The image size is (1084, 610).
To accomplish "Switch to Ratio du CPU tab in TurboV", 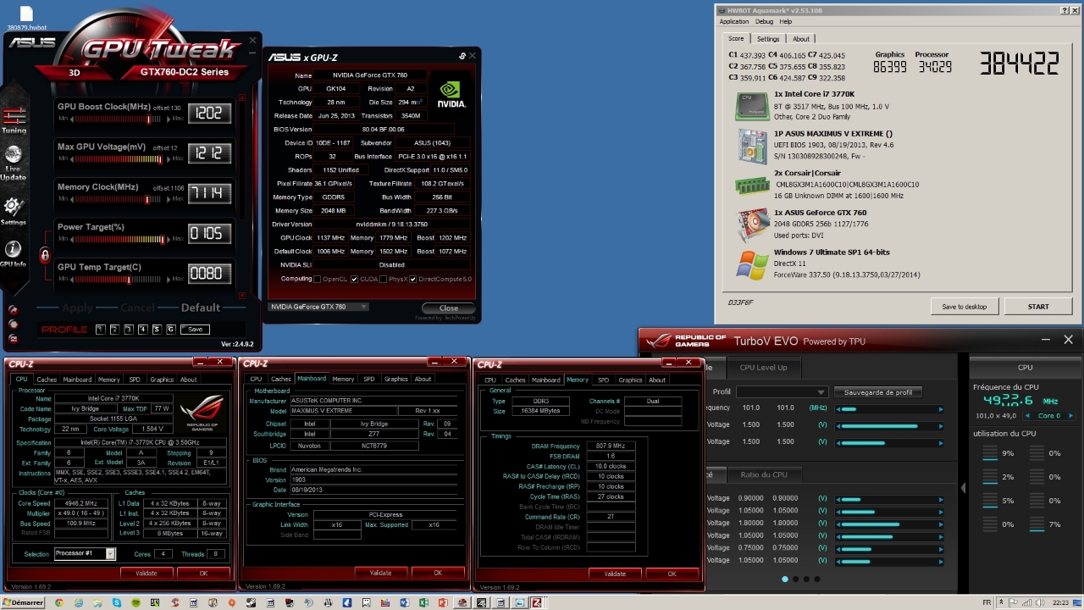I will pos(763,474).
